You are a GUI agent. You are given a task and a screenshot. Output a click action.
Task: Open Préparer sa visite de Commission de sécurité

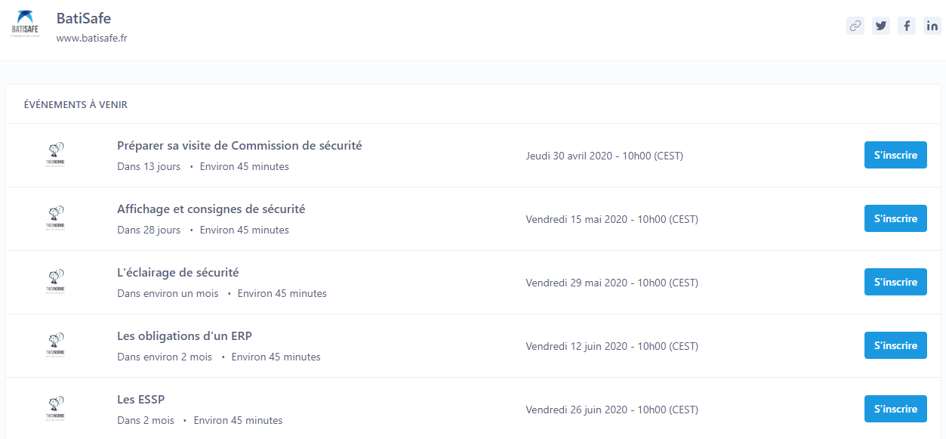click(x=239, y=146)
